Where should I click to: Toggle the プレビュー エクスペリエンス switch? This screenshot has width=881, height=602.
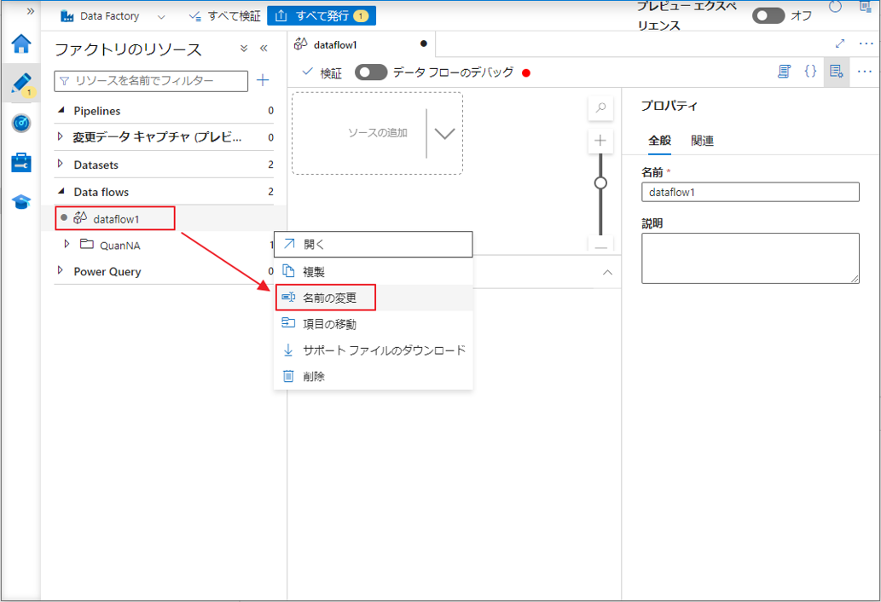click(x=768, y=16)
